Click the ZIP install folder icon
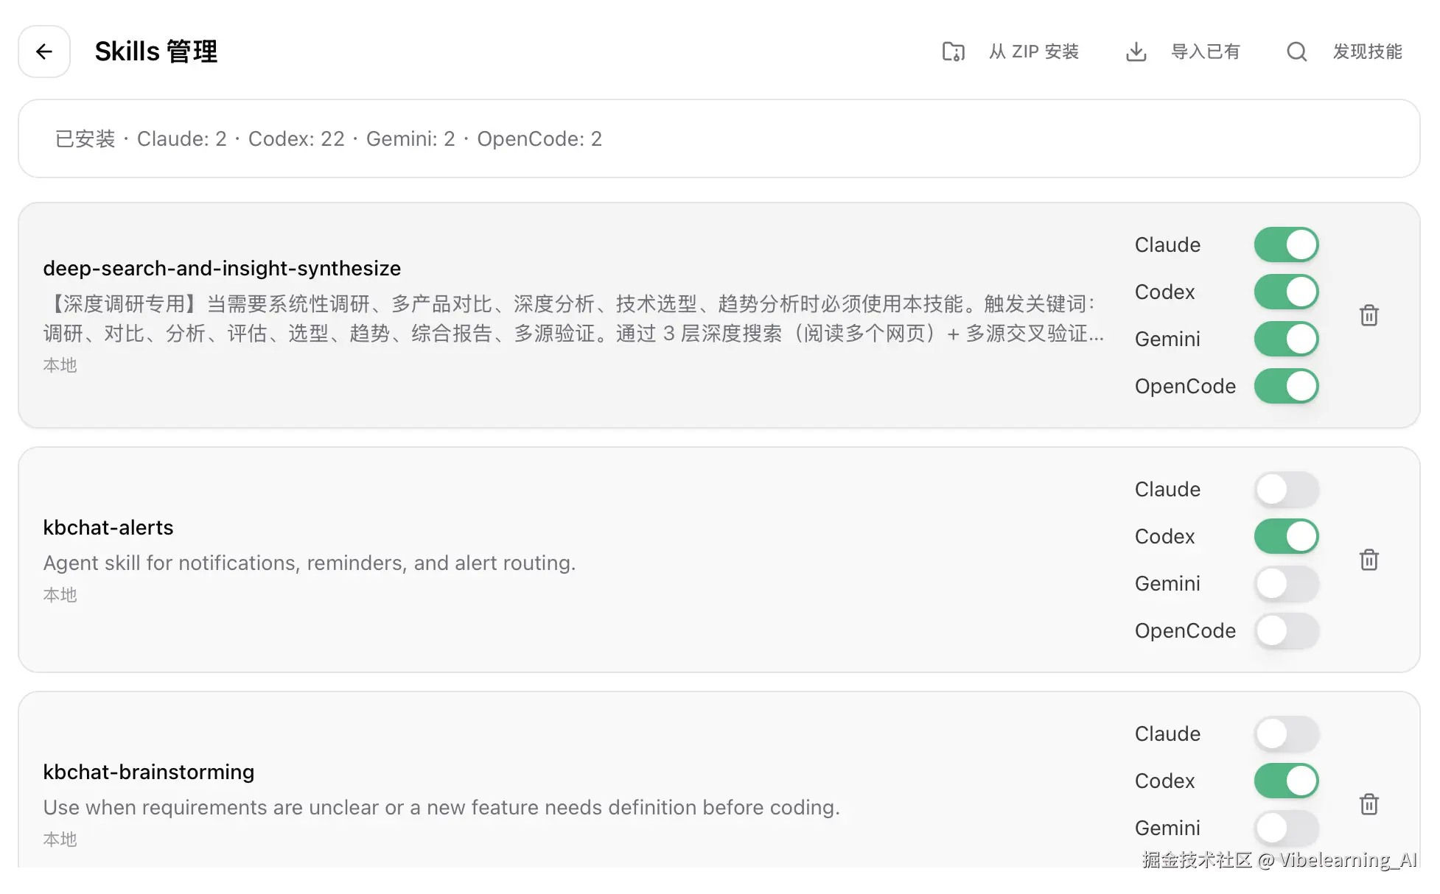Viewport: 1440px width, 894px height. click(953, 52)
